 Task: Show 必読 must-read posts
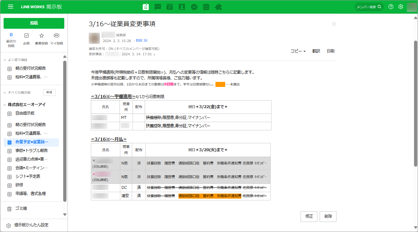coord(26,39)
